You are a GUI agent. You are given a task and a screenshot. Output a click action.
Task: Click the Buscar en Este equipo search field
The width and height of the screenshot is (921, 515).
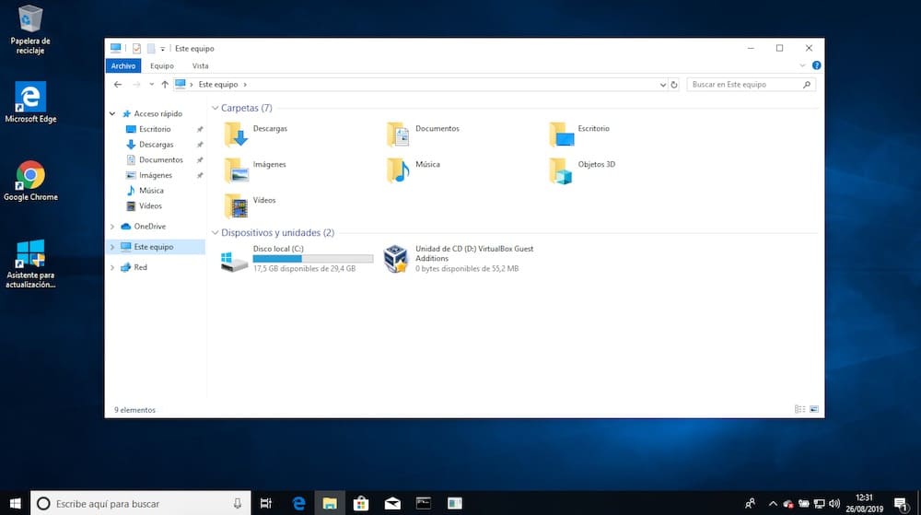[746, 85]
